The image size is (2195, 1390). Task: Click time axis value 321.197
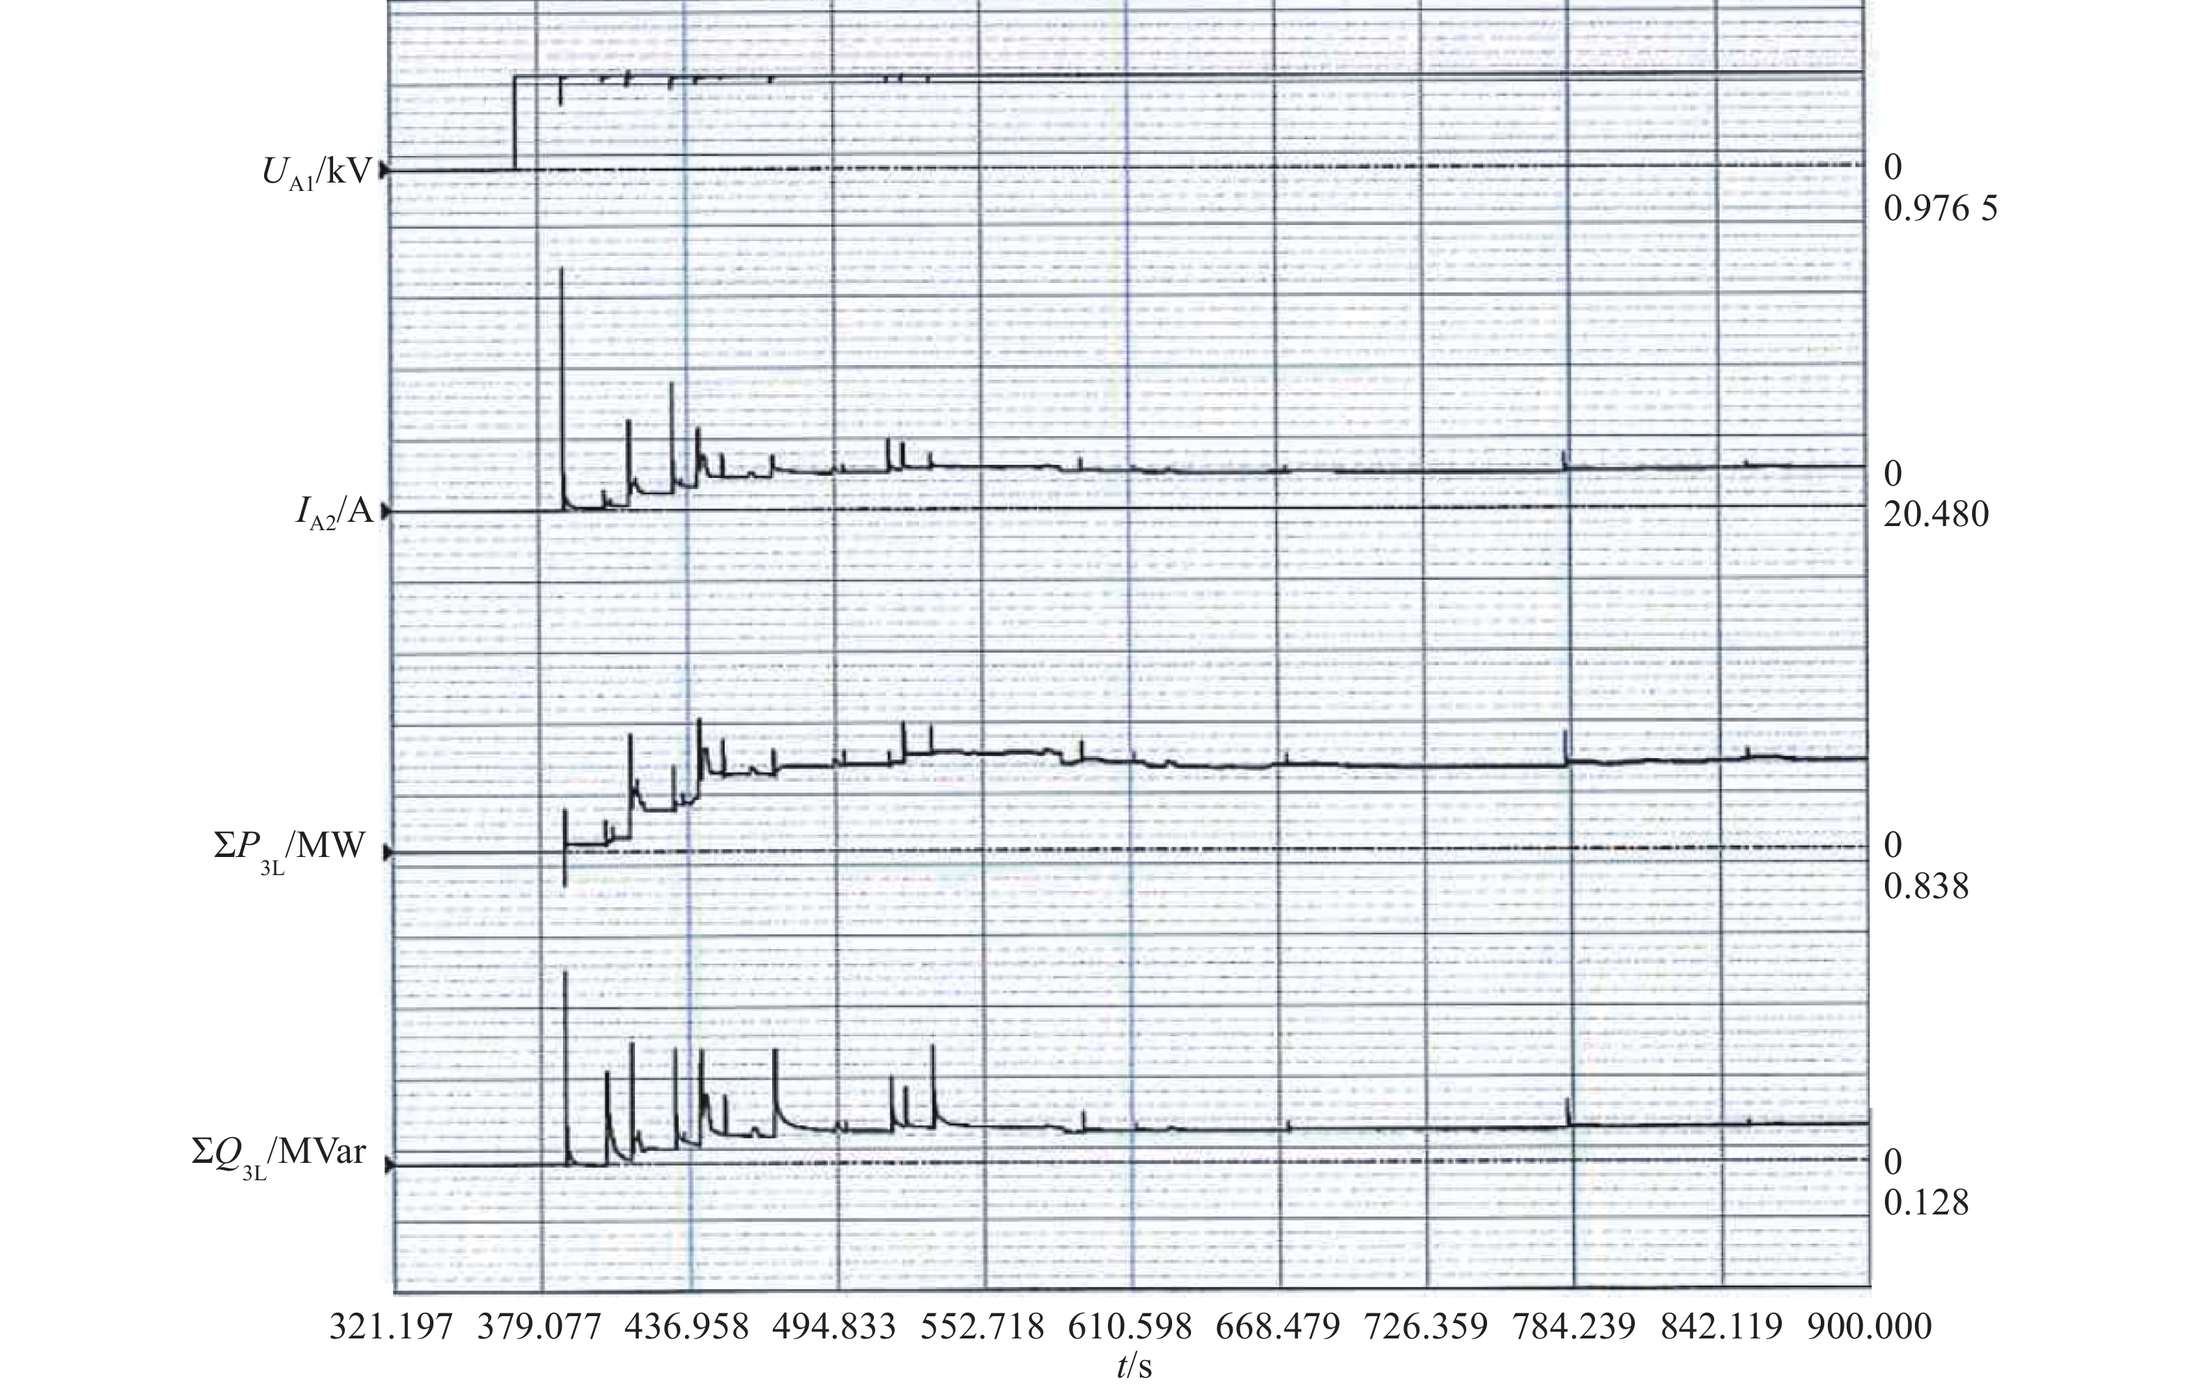click(x=391, y=1327)
